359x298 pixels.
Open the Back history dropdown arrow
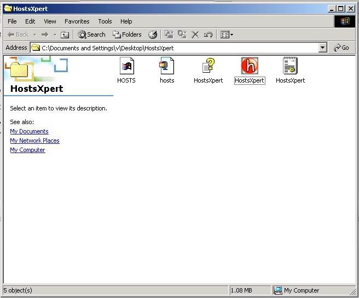[x=35, y=35]
